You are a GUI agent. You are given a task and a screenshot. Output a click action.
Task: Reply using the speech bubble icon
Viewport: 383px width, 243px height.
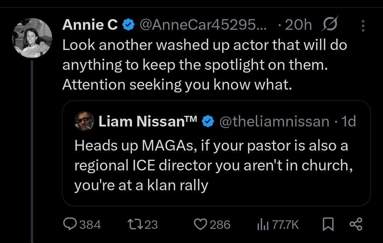click(x=70, y=224)
